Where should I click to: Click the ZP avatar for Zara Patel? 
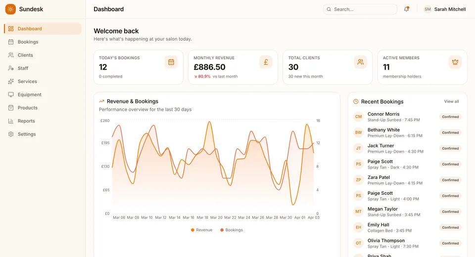coord(358,180)
